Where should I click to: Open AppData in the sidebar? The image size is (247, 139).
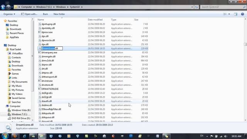[14, 37]
